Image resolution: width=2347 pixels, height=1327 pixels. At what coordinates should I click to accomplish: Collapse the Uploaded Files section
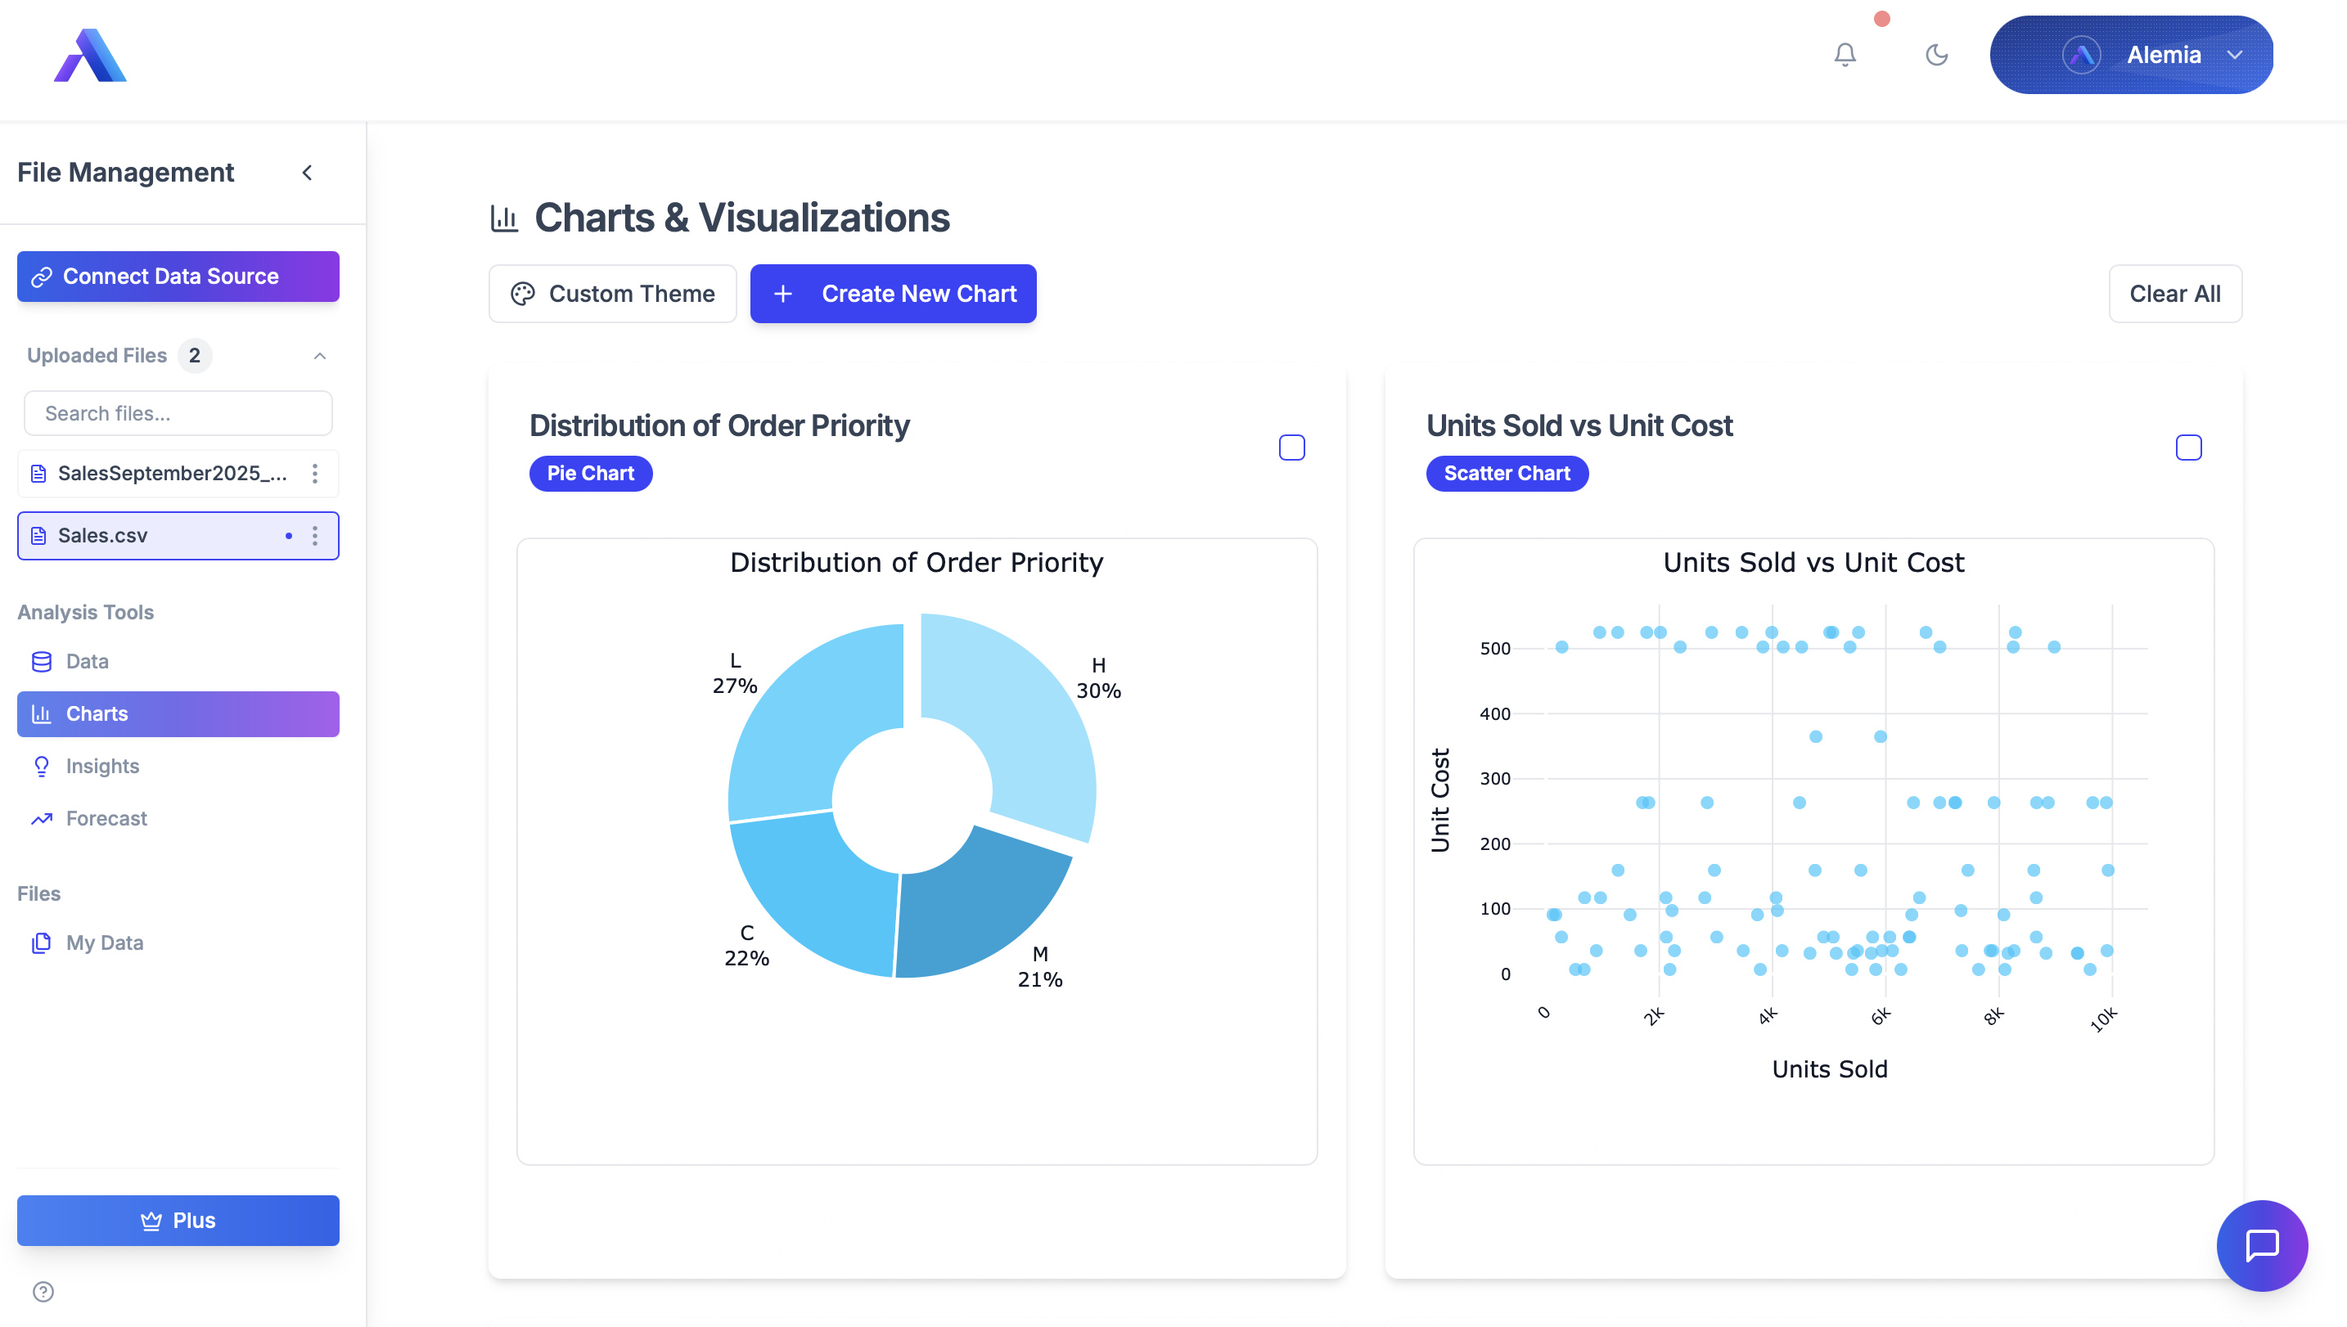pos(319,355)
